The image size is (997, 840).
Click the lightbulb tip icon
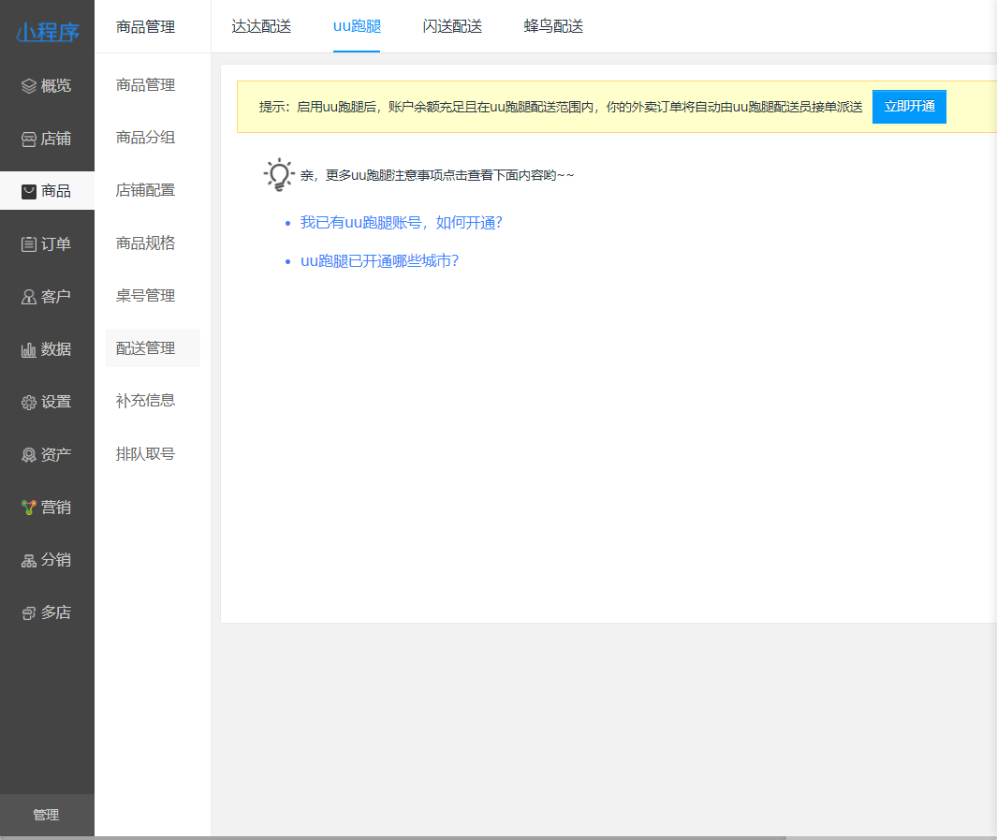click(x=278, y=175)
